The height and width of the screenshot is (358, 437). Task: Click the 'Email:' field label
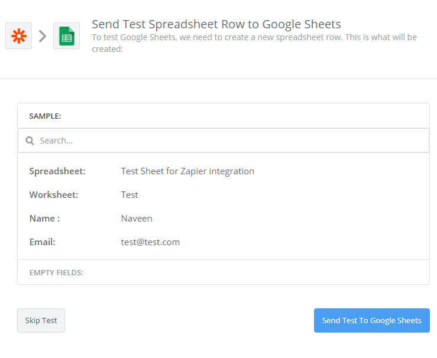pos(43,242)
